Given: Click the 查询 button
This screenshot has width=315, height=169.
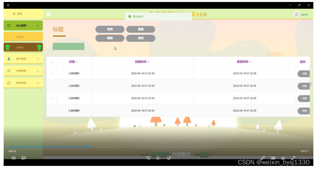Looking at the screenshot, I should (110, 29).
